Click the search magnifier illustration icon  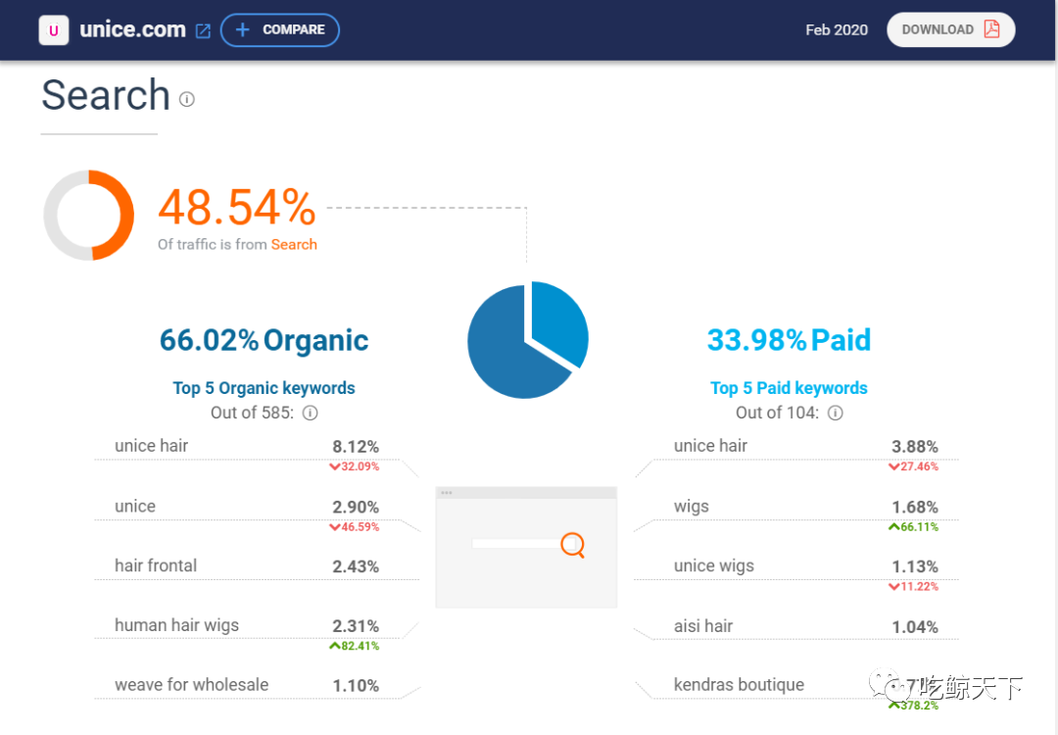(x=573, y=545)
